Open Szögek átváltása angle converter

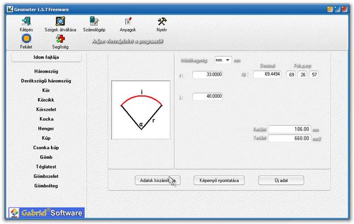click(x=60, y=21)
